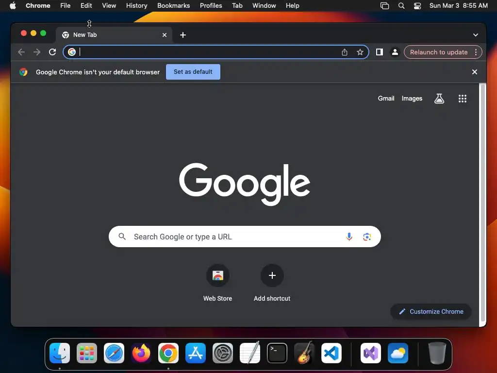Open the Search Labs flask icon
The image size is (497, 373).
(439, 99)
